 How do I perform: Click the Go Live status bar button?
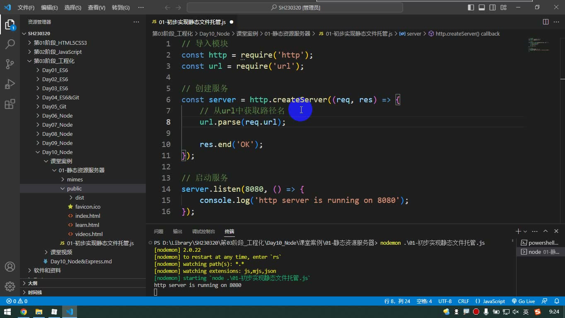pos(524,301)
